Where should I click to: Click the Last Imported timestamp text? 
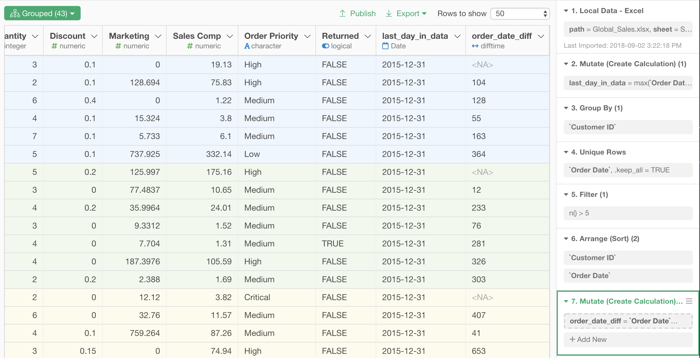pyautogui.click(x=623, y=46)
